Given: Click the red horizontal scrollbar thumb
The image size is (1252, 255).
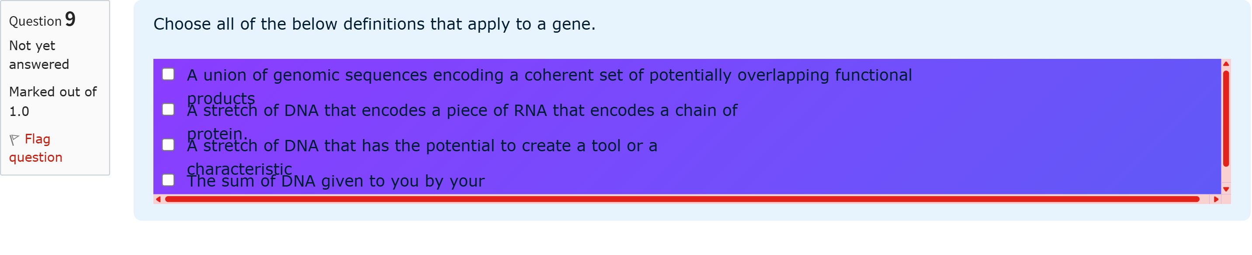Looking at the screenshot, I should [x=680, y=199].
